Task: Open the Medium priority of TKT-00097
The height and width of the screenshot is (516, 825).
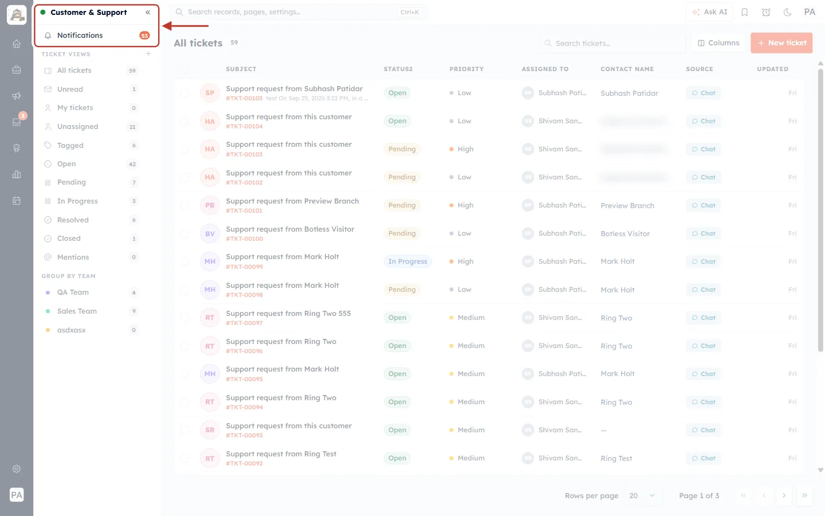Action: [x=467, y=318]
